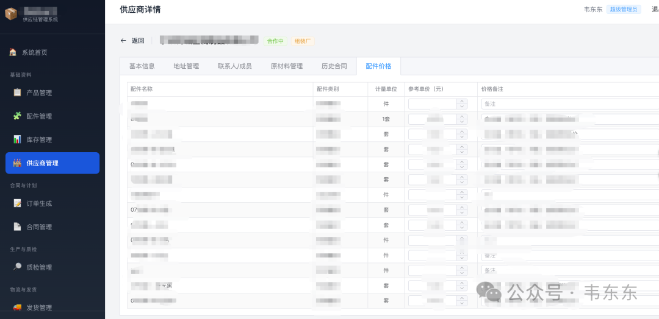Click the 供应链管理系统 subtitle text
The width and height of the screenshot is (659, 319).
(40, 19)
